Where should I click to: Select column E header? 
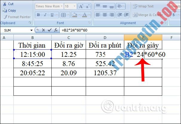(143, 37)
